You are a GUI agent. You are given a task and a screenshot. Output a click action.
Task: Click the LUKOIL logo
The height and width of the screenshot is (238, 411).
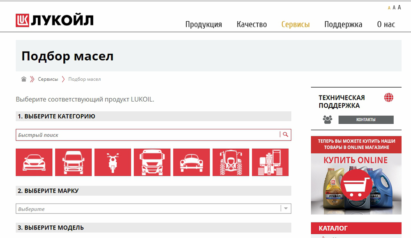click(55, 20)
